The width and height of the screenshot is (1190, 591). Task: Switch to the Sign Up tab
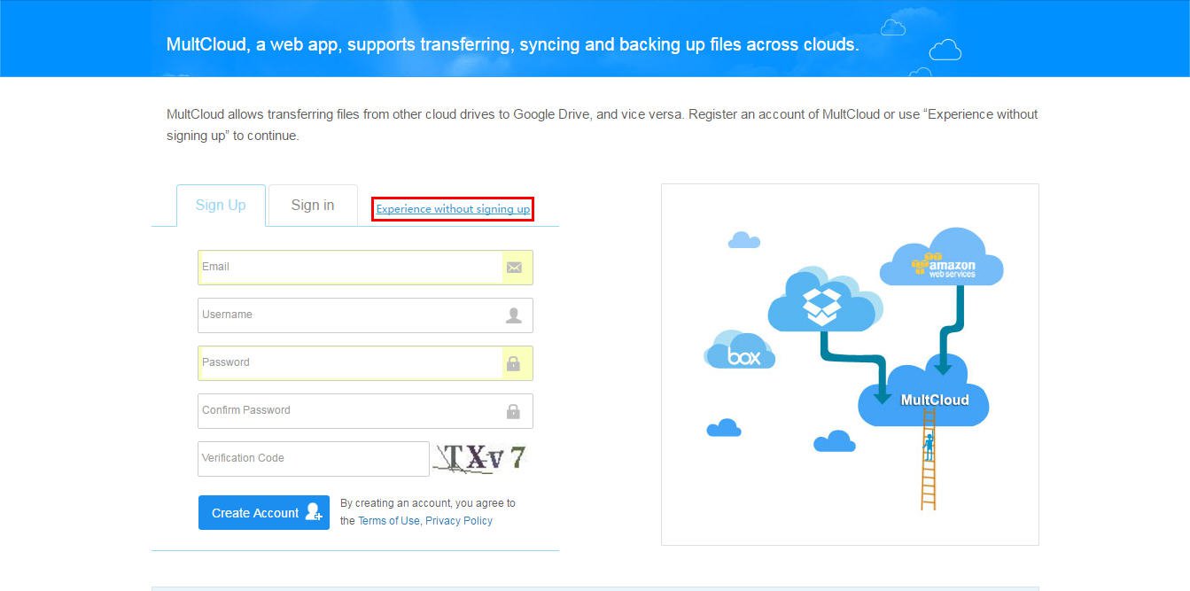(x=221, y=206)
